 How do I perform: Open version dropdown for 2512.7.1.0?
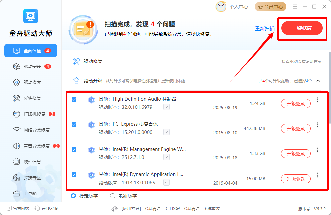click(166, 157)
